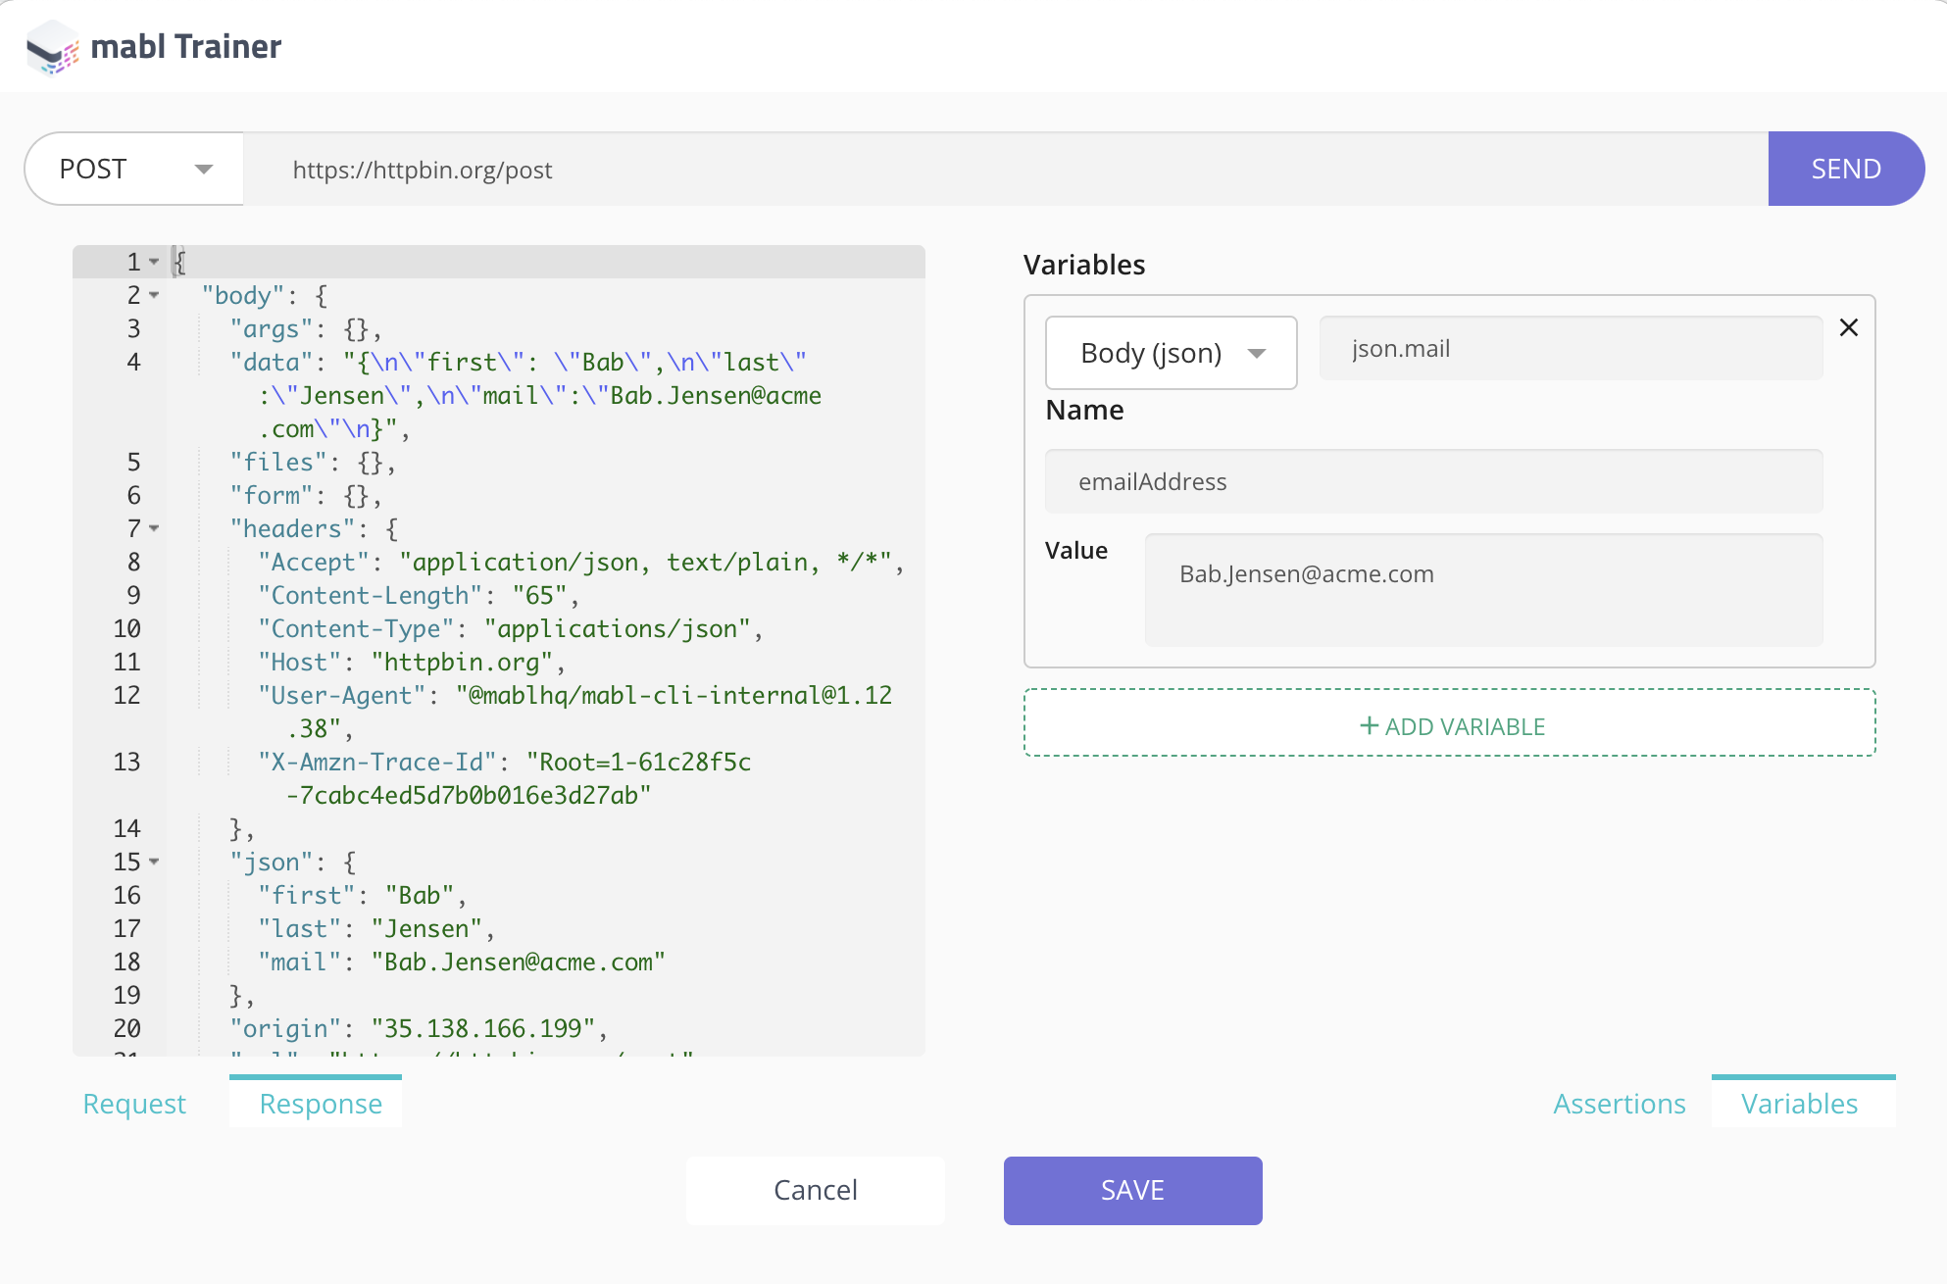Image resolution: width=1947 pixels, height=1284 pixels.
Task: Focus the request URL field
Action: click(x=1005, y=170)
